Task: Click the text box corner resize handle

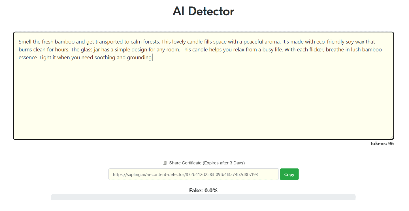Action: tap(392, 138)
